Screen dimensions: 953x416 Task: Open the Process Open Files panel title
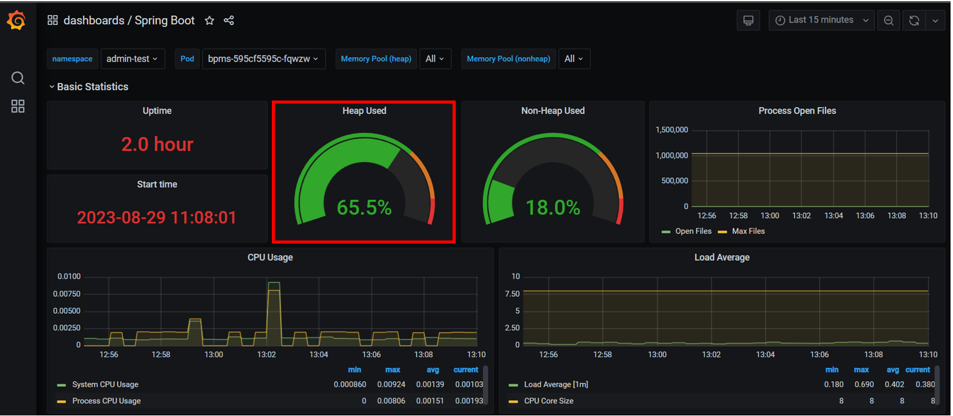(798, 111)
